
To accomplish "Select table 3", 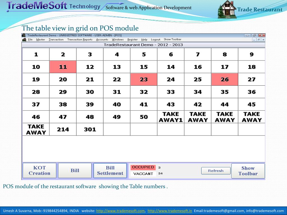I will [90, 54].
